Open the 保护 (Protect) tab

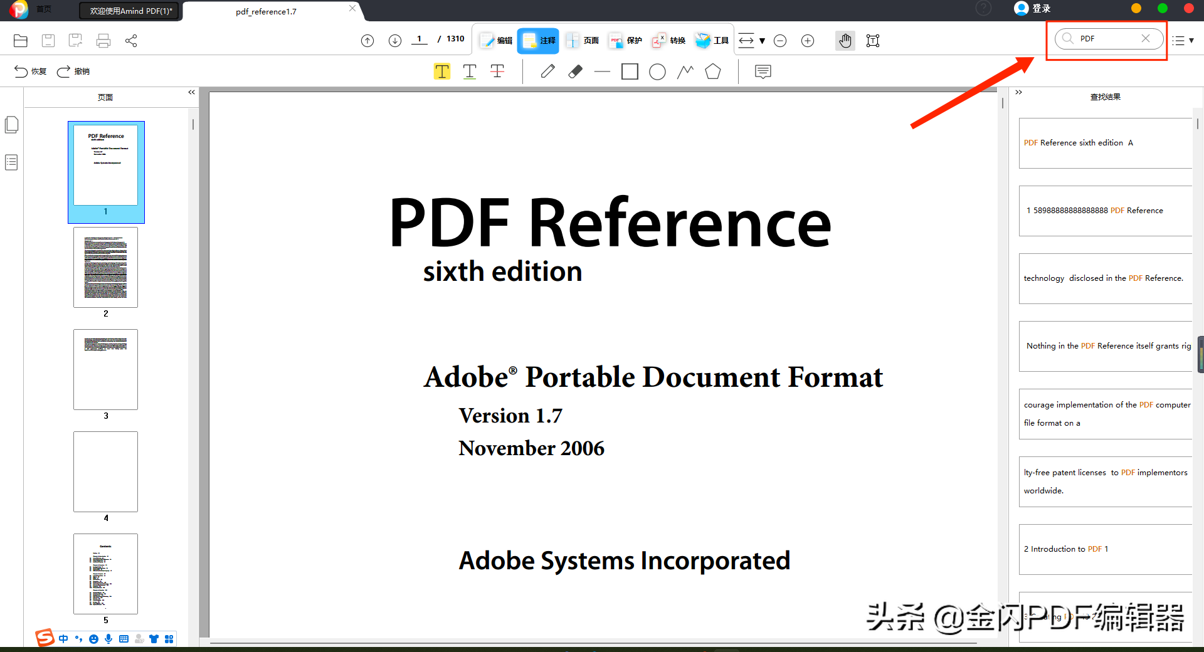click(626, 41)
